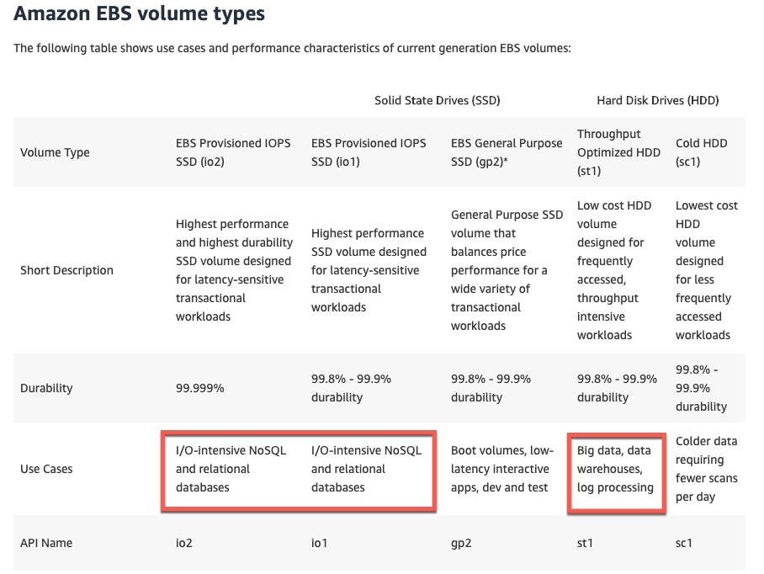
Task: Click the "EBS General Purpose SSD (gp2)*" header
Action: pyautogui.click(x=507, y=152)
